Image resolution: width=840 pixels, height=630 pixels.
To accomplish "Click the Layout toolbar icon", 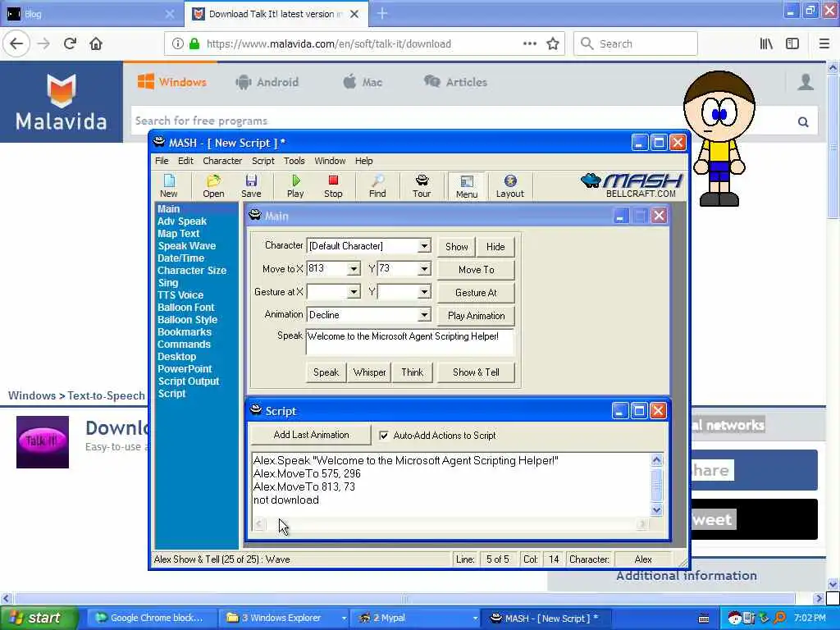I will (x=510, y=186).
